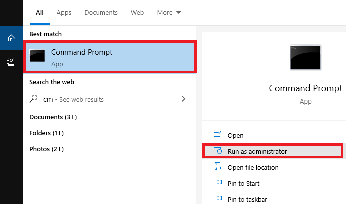Screen dimensions: 347x204
Task: Open the notebook icon in sidebar
Action: click(11, 62)
